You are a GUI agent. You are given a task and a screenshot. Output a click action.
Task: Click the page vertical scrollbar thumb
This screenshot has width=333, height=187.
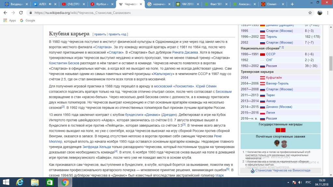(331, 63)
